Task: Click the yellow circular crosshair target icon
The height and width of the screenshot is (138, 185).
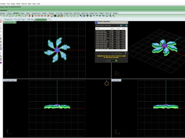Action: coord(74,16)
